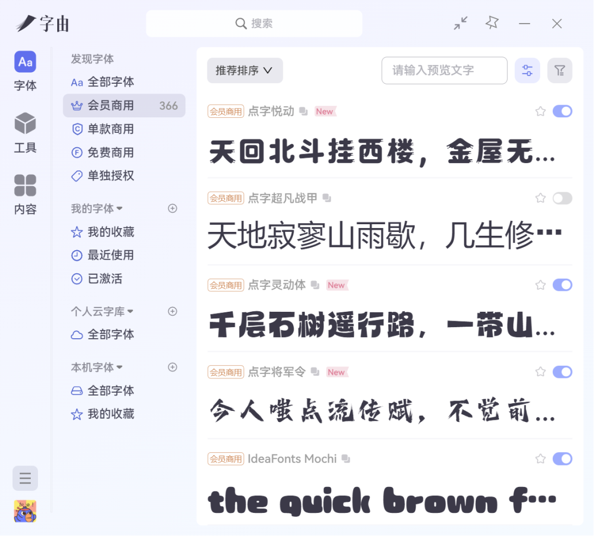
Task: Open the hamburger menu button
Action: click(x=25, y=478)
